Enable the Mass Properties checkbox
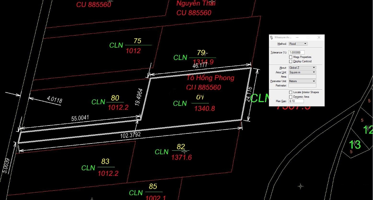The image size is (373, 200). (x=291, y=57)
